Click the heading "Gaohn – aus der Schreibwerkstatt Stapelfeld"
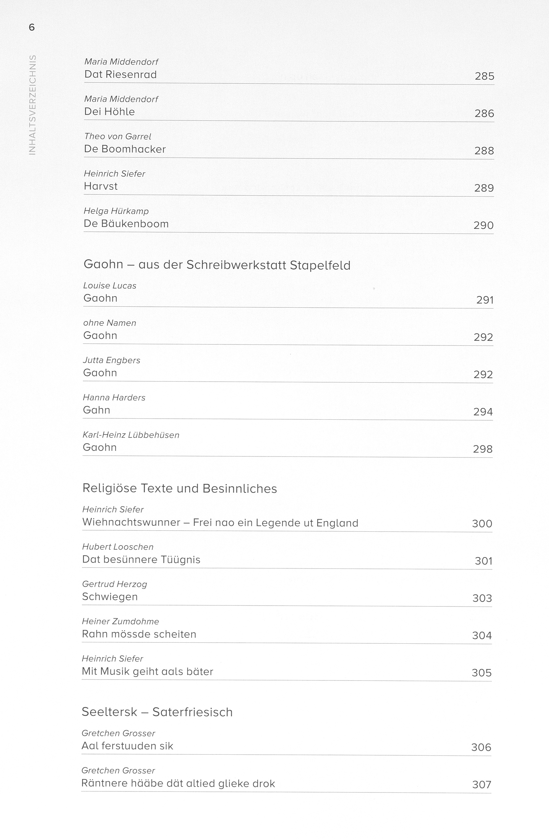Image resolution: width=549 pixels, height=839 pixels. (217, 265)
